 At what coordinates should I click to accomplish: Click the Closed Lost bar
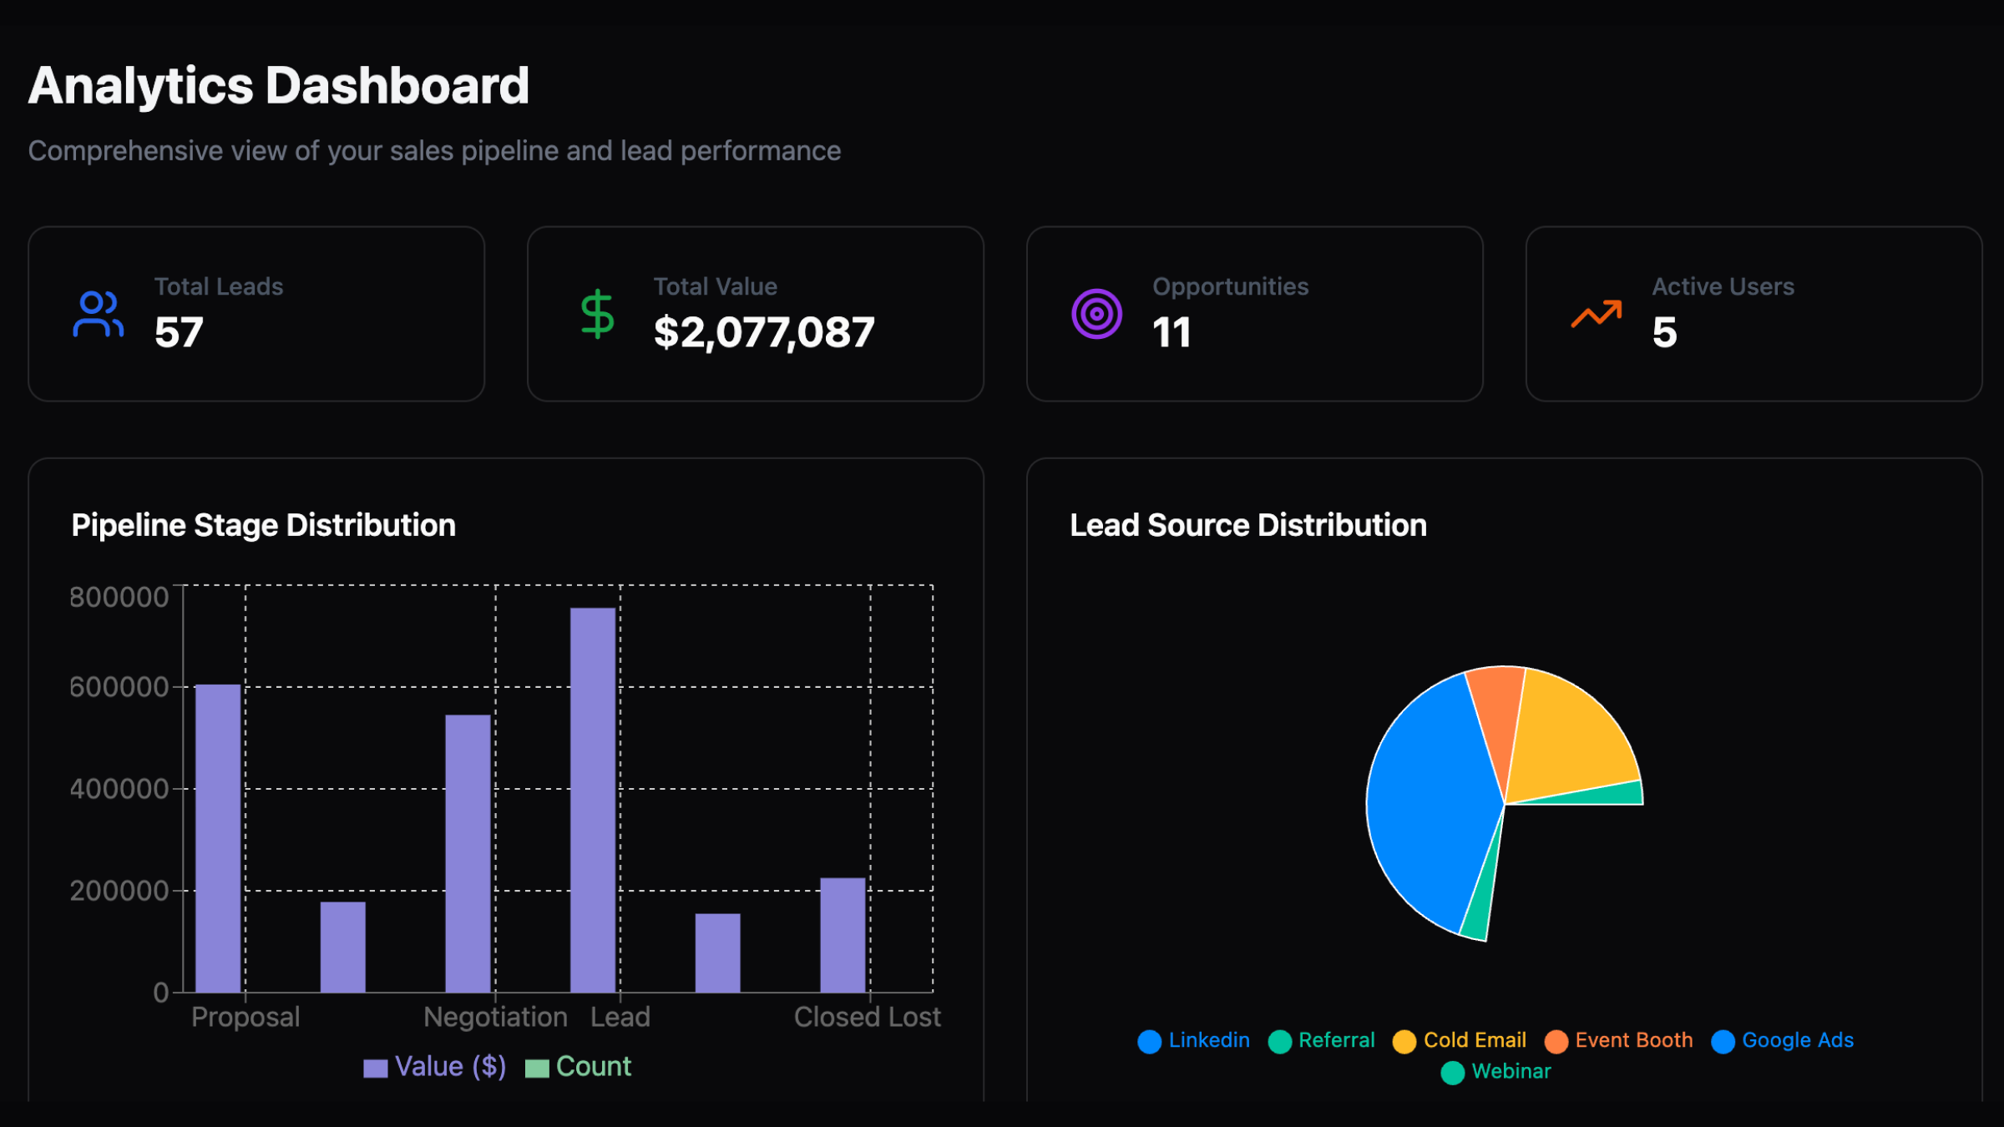[x=843, y=935]
